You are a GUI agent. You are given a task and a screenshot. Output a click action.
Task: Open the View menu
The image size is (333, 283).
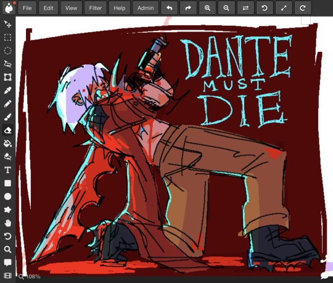coord(71,8)
